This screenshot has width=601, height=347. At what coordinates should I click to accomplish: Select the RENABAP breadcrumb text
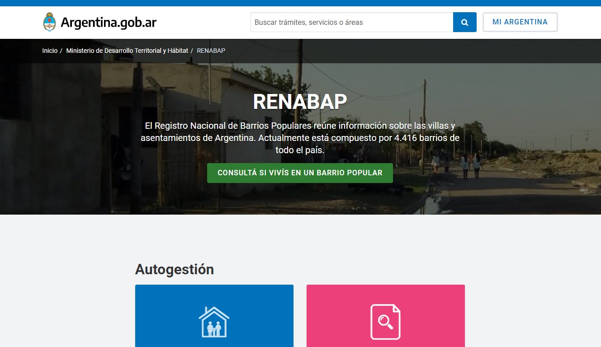point(211,51)
